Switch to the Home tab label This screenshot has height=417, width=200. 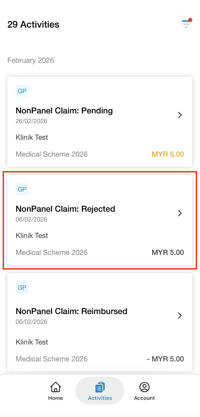pos(56,398)
